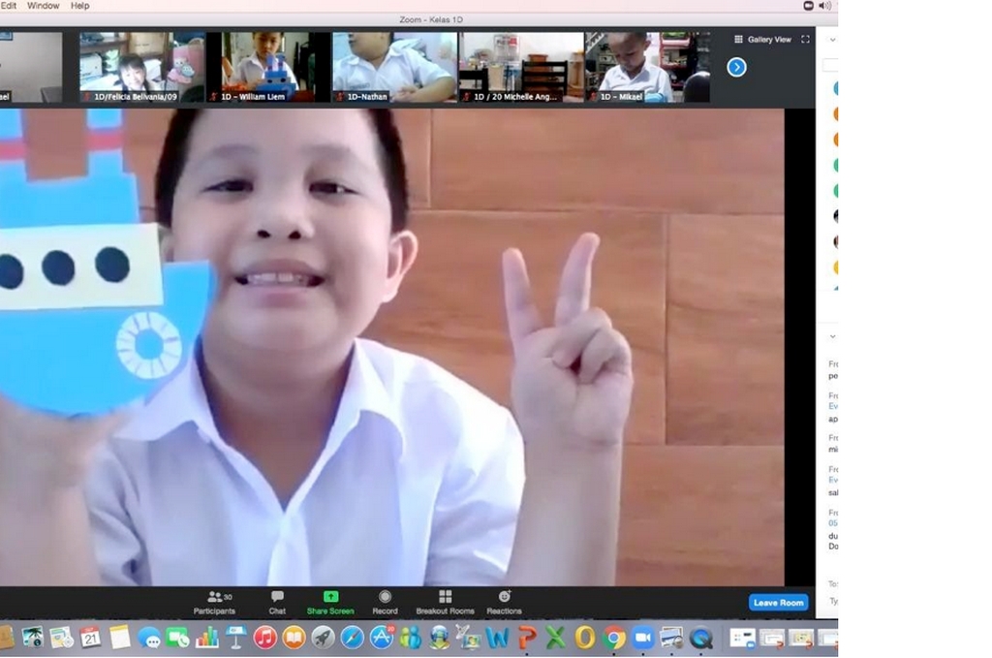
Task: Open the Window menu
Action: click(43, 6)
